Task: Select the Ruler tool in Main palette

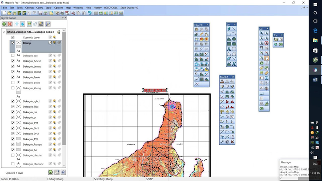Action: 266,73
